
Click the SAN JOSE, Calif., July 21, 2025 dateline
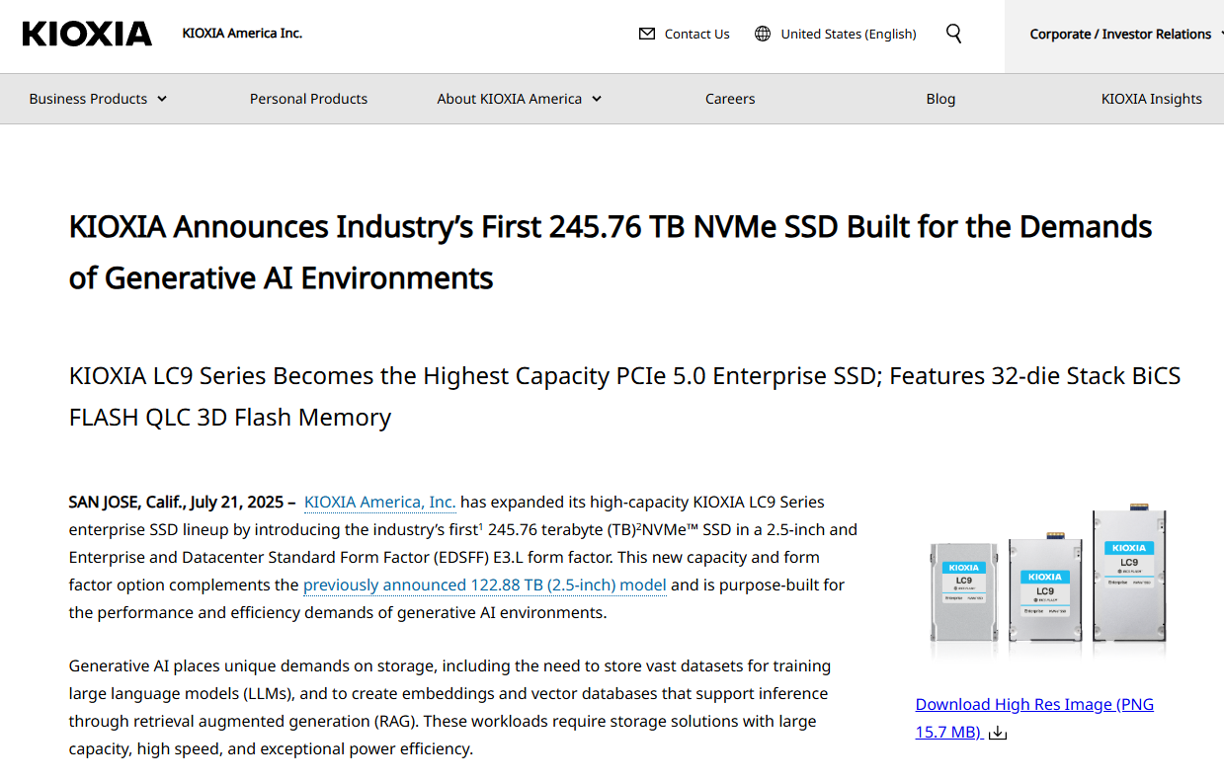coord(182,502)
